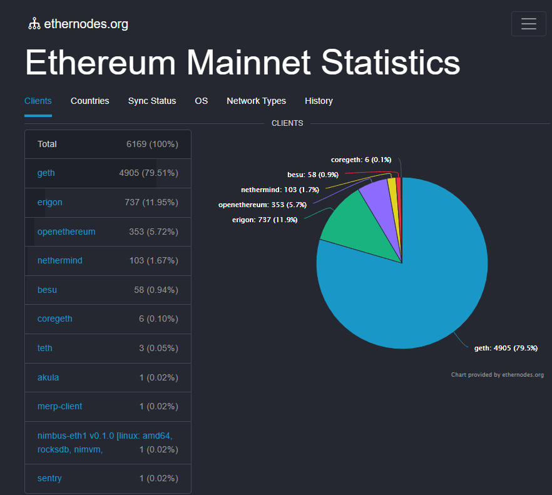
Task: Click the '103 (1.67%)' nethermind value
Action: (x=153, y=260)
